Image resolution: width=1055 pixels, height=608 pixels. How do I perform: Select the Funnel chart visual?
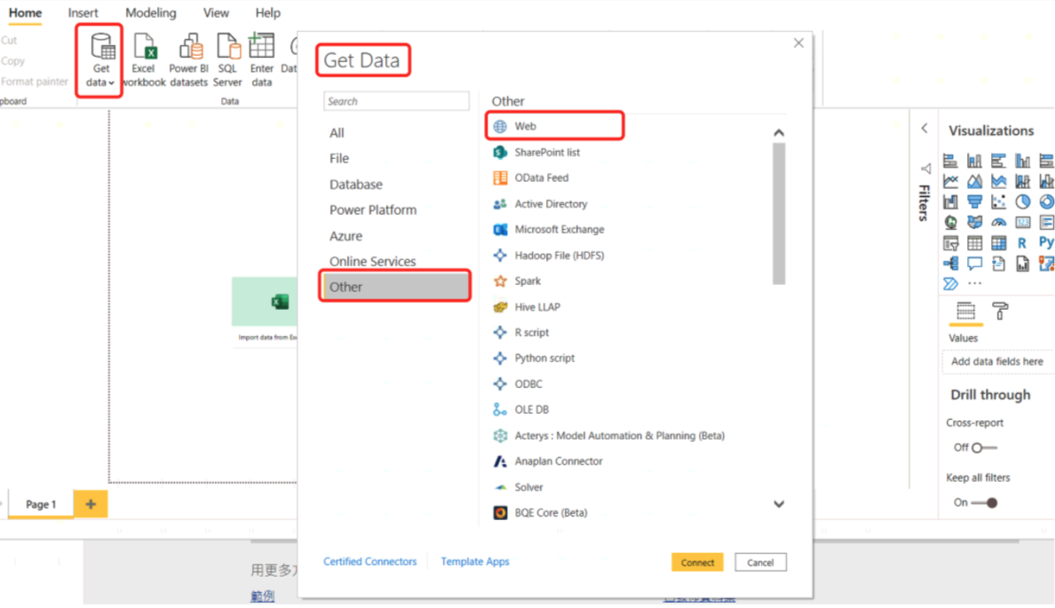click(x=974, y=201)
